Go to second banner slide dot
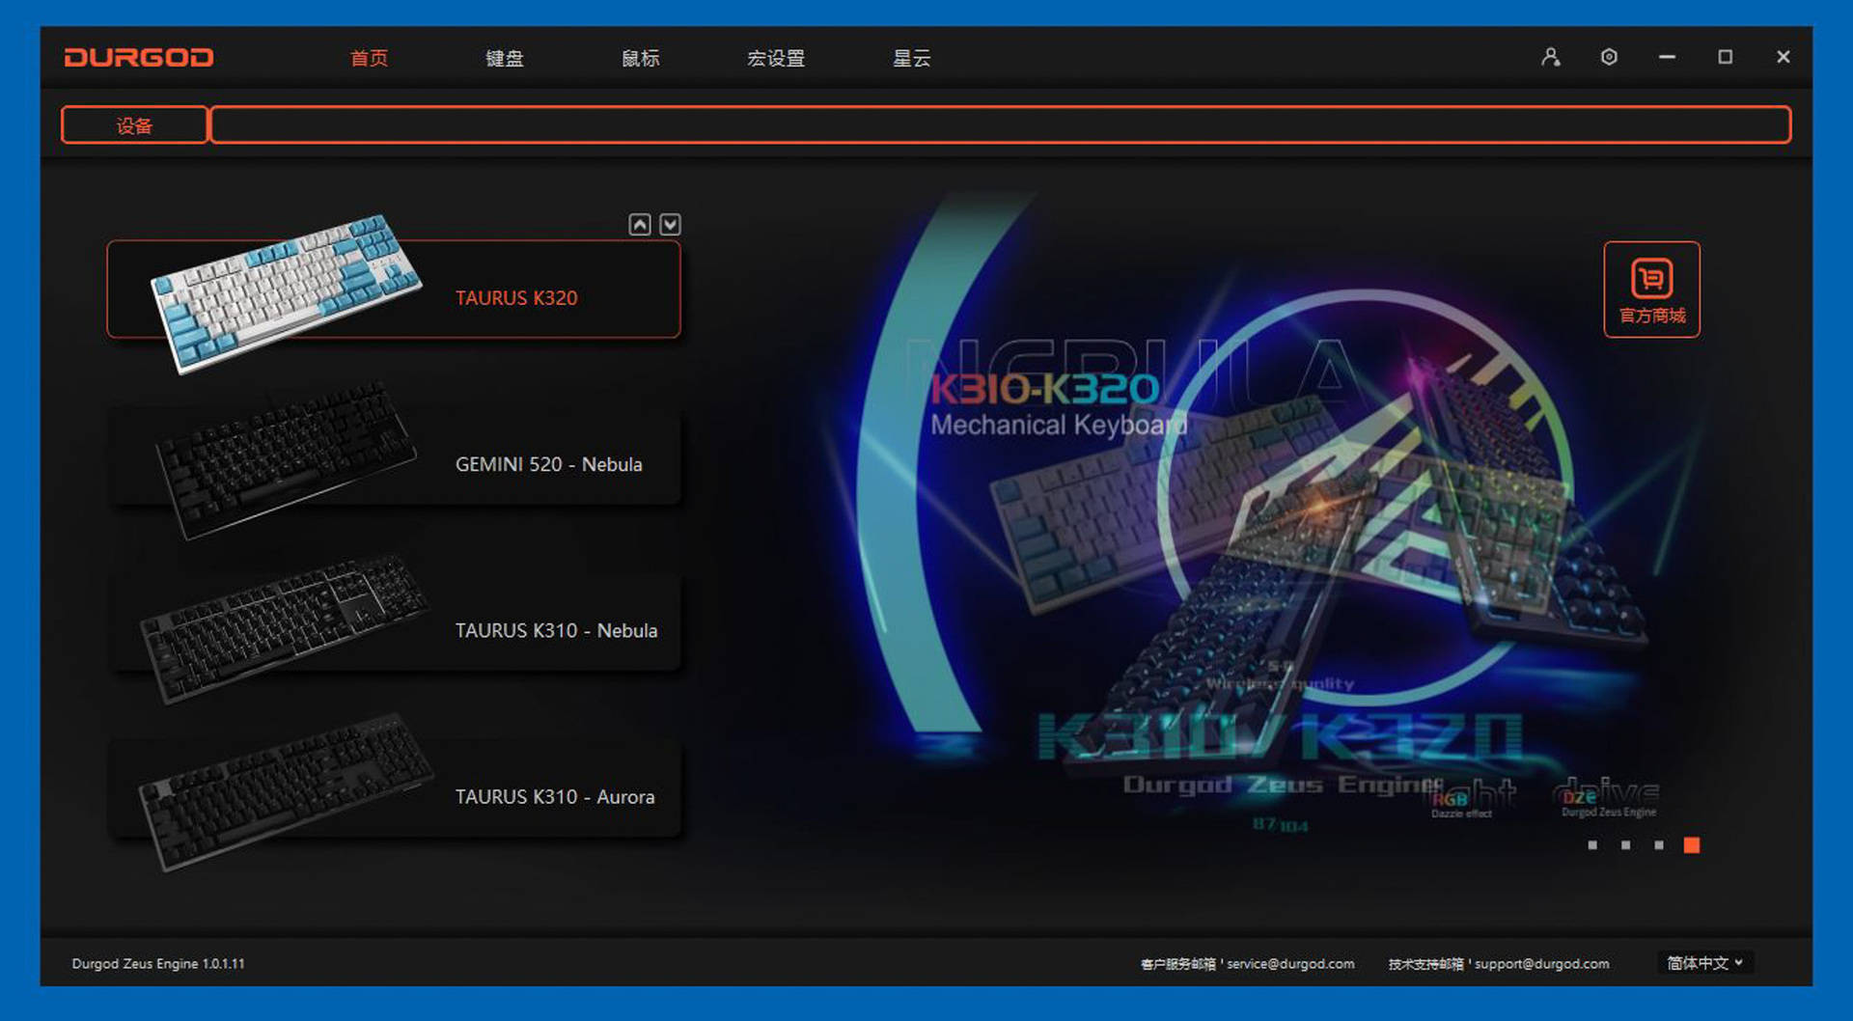This screenshot has width=1853, height=1021. [1625, 845]
